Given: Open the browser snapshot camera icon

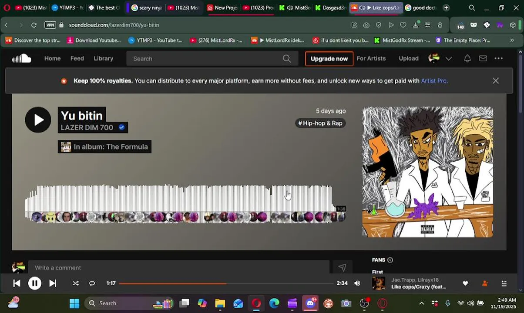Looking at the screenshot, I should coord(366,25).
